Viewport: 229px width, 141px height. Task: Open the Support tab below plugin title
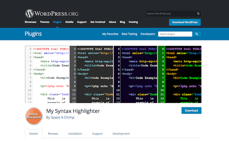point(97,133)
